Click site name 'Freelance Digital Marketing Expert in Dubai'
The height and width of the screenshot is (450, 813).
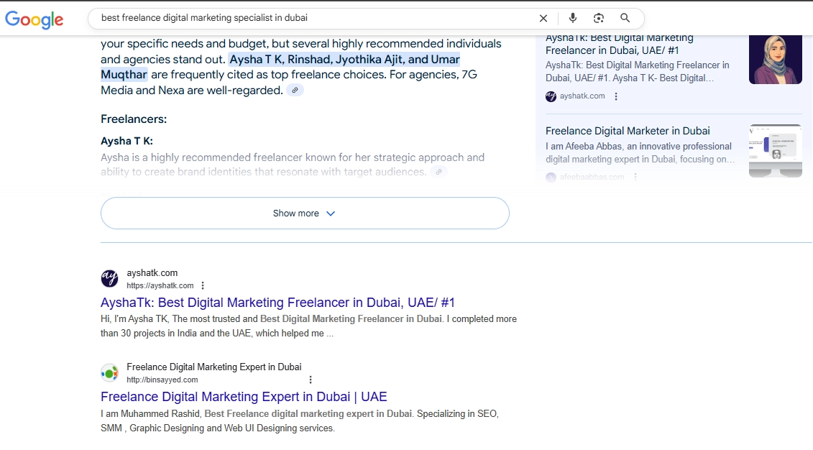(213, 367)
